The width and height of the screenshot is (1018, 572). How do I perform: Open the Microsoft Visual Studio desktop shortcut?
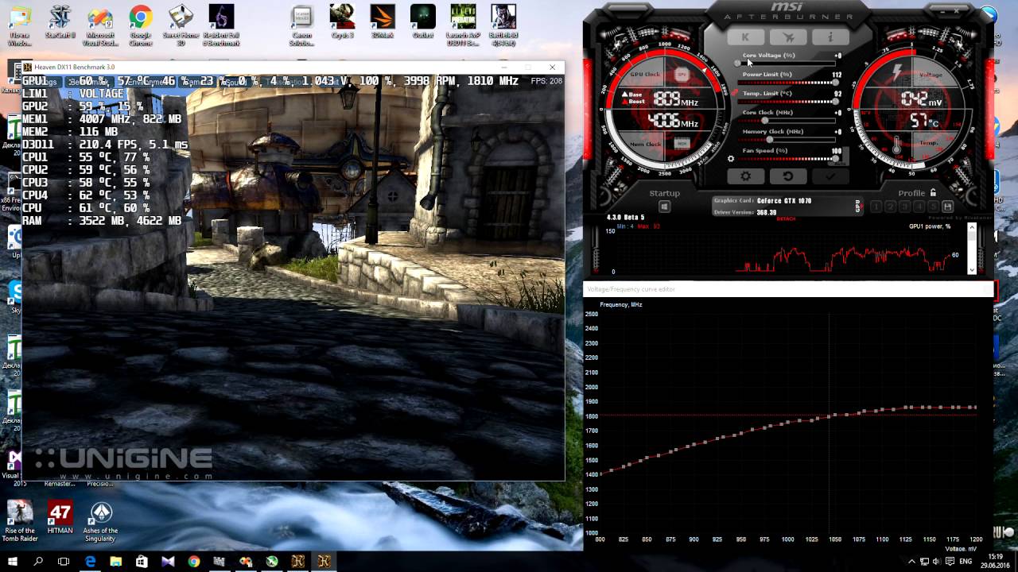pyautogui.click(x=100, y=25)
